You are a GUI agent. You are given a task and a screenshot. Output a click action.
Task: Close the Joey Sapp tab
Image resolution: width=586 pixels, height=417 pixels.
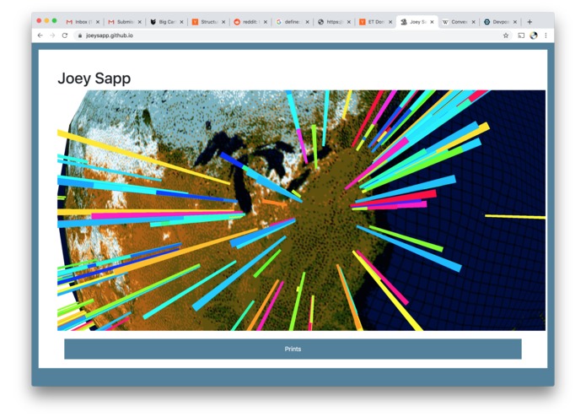432,22
